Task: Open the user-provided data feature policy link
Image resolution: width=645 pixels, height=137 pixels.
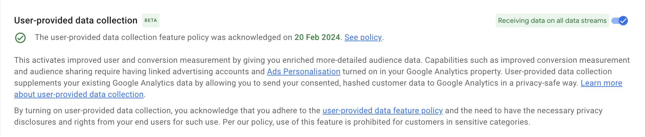Action: pos(383,111)
